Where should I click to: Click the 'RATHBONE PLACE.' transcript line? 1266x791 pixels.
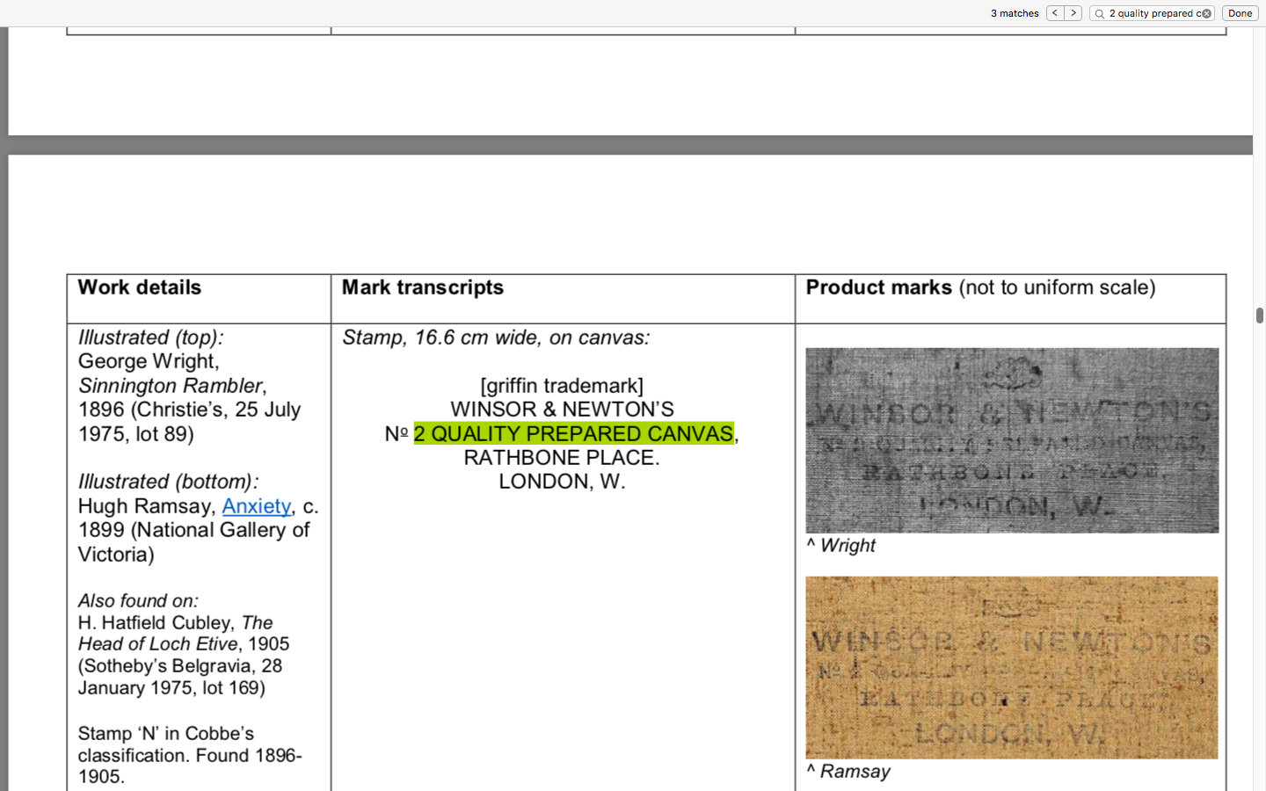pyautogui.click(x=562, y=458)
